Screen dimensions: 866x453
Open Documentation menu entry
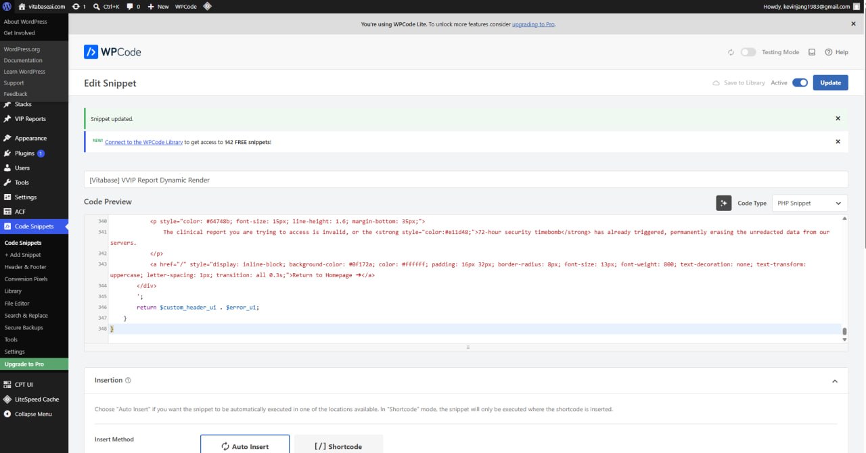23,60
